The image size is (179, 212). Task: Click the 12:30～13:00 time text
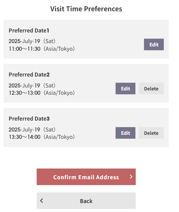click(24, 93)
